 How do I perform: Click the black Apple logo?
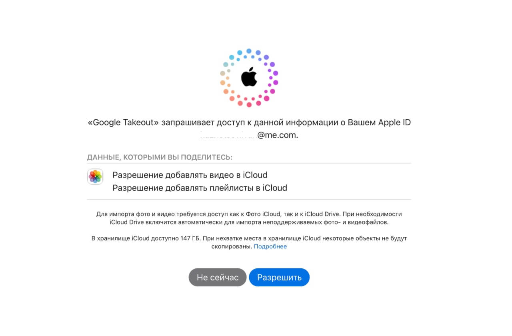tap(249, 77)
